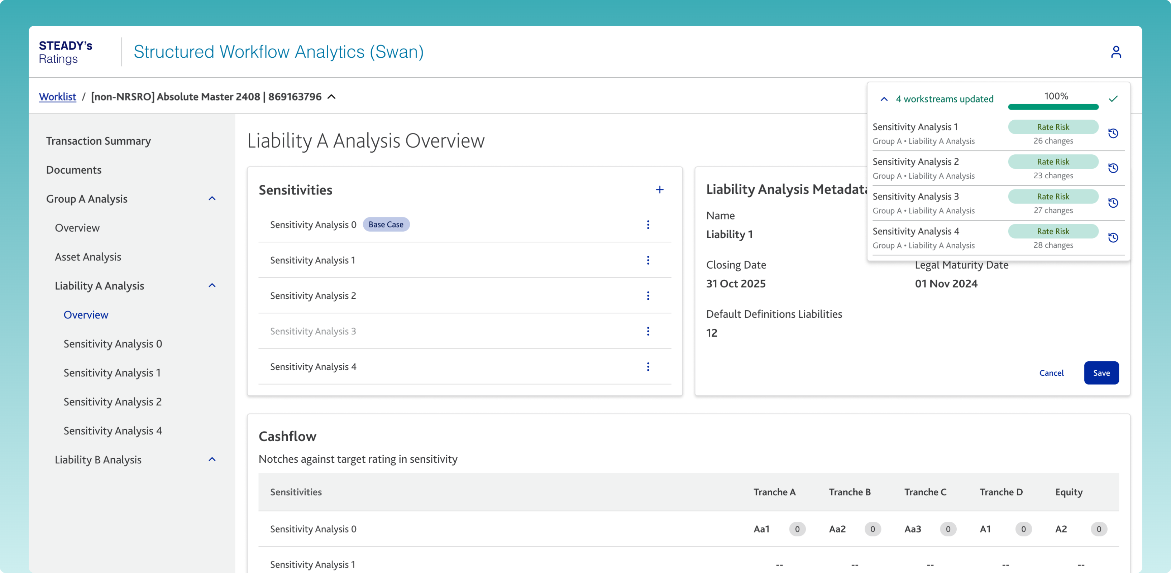
Task: Click Sensitivity Analysis 0 row in Cashflow table
Action: (688, 529)
